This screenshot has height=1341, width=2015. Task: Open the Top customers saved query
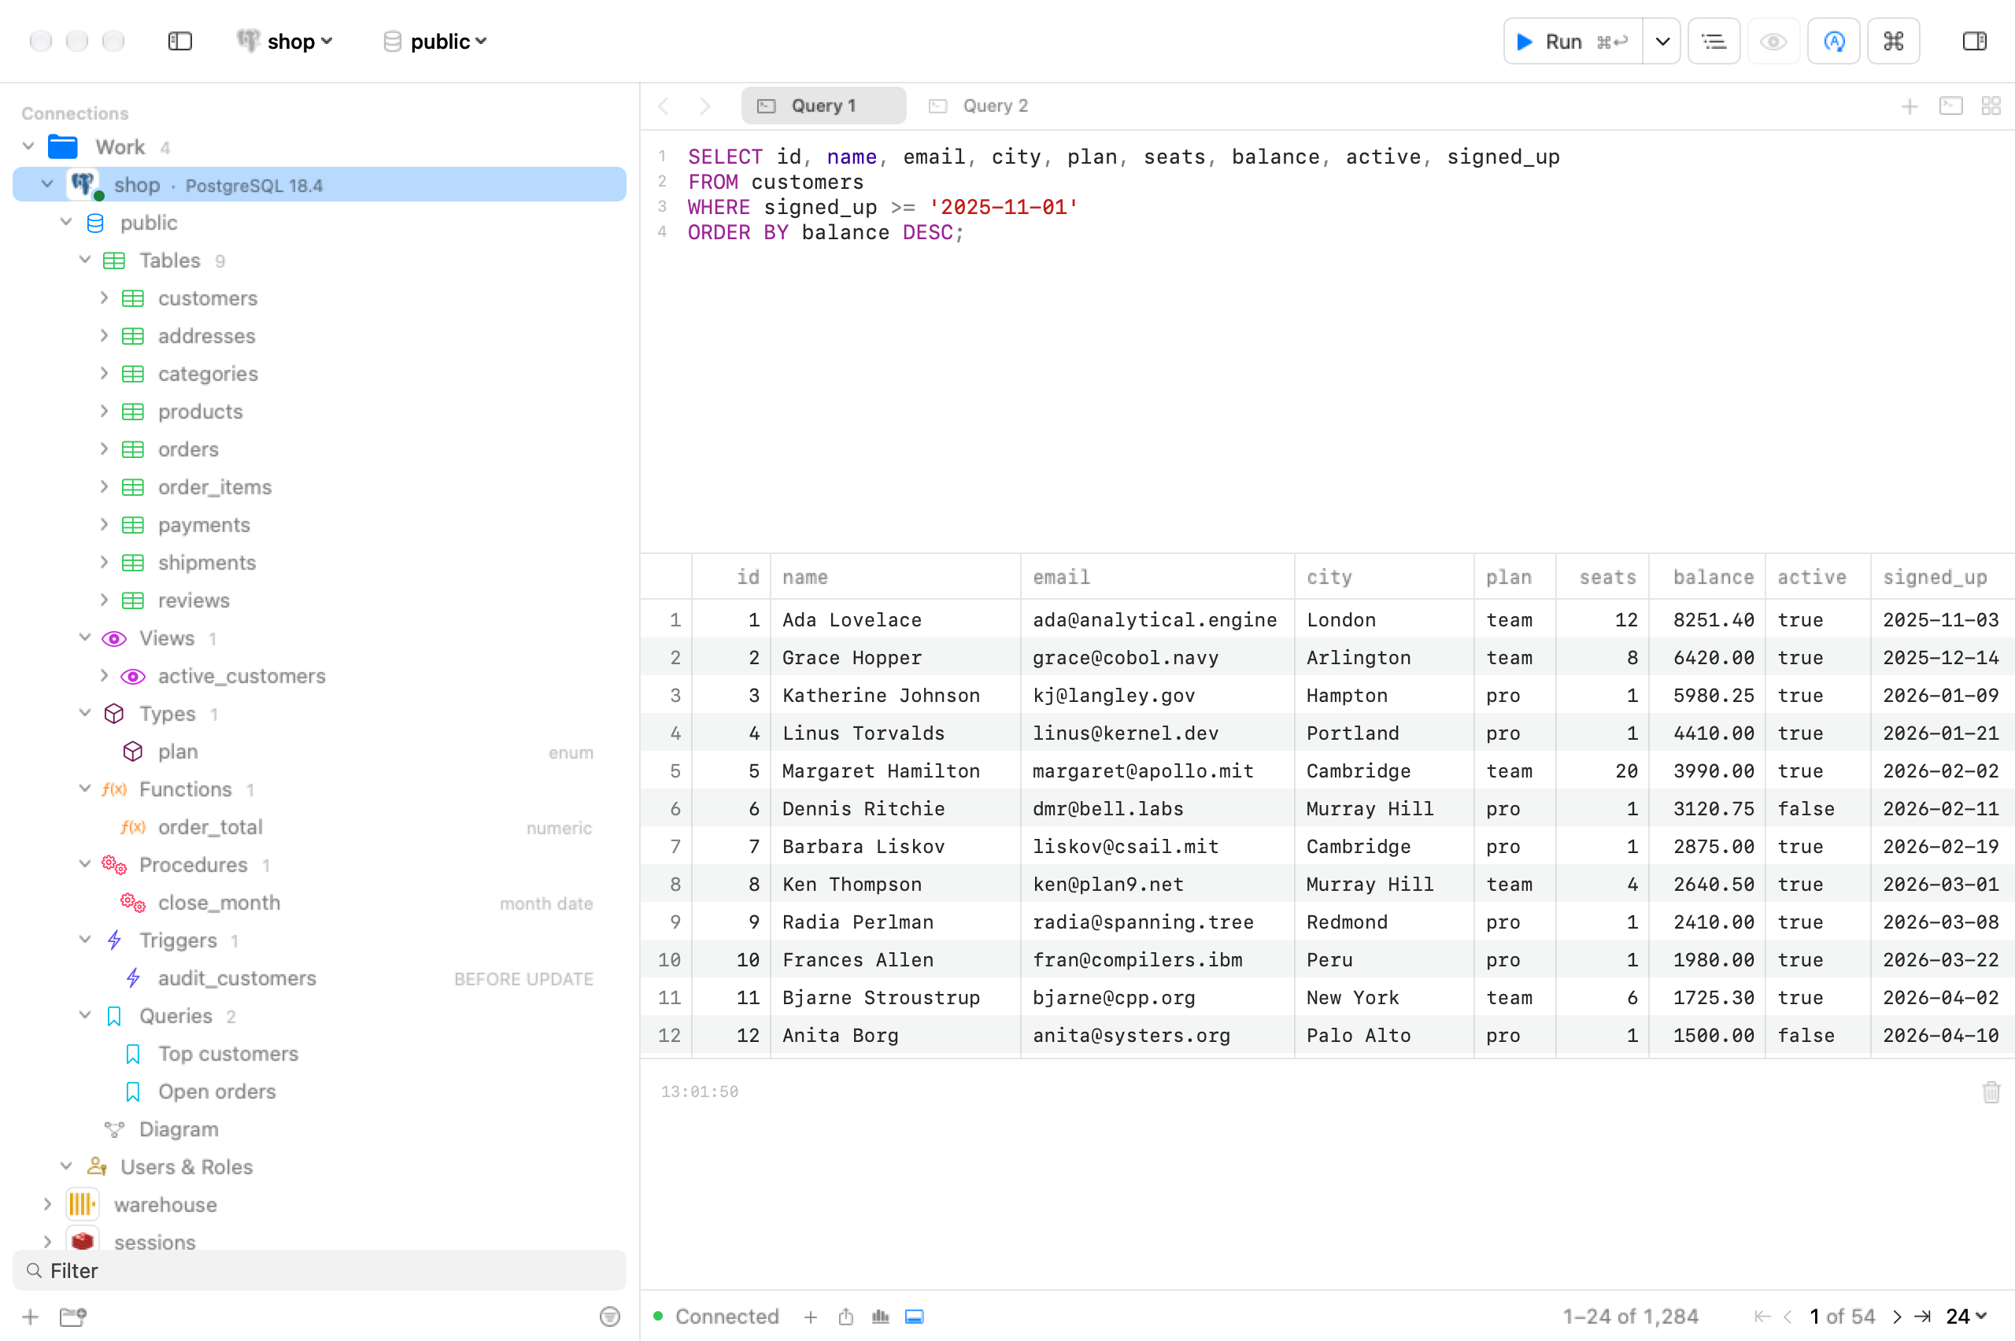(228, 1054)
